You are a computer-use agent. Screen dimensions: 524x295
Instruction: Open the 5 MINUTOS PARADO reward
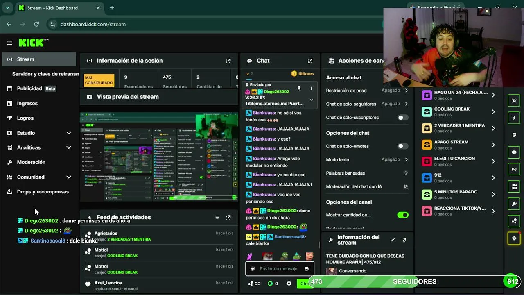tap(458, 194)
